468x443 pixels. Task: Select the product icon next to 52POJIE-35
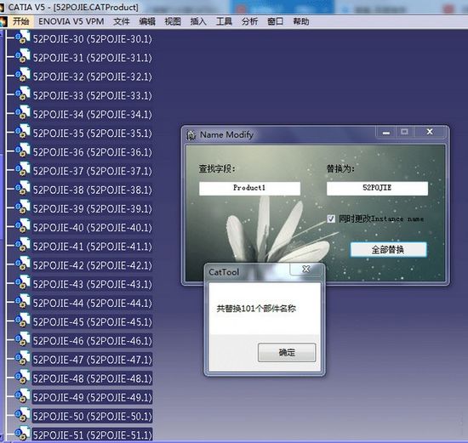[x=23, y=132]
